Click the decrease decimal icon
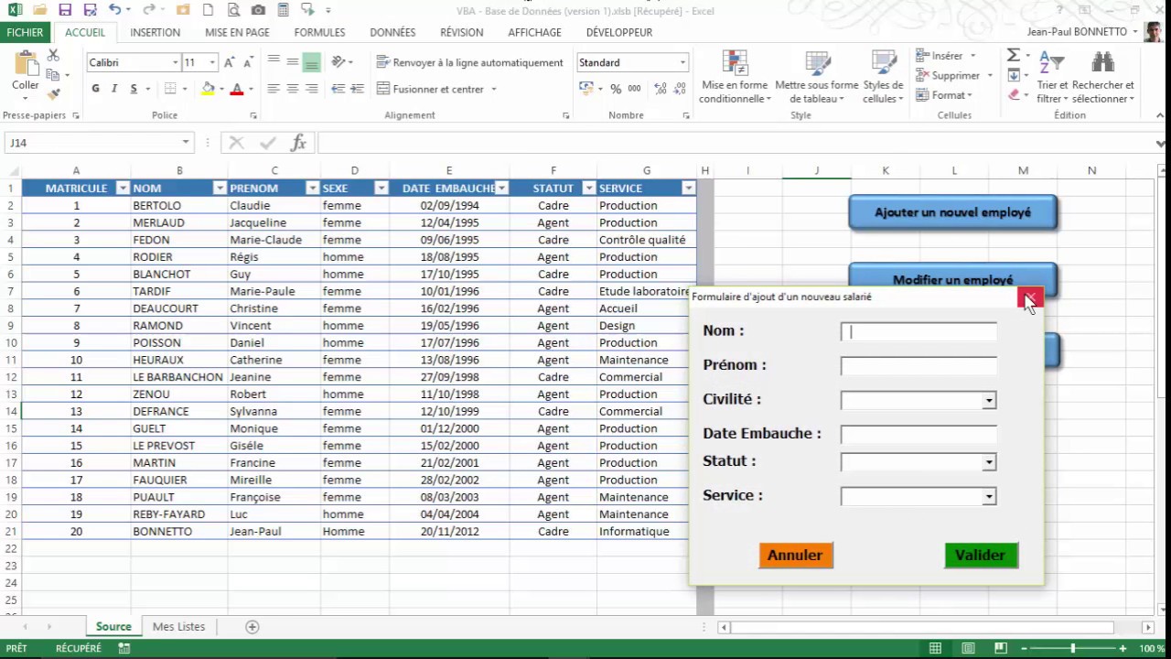Image resolution: width=1171 pixels, height=659 pixels. point(679,89)
